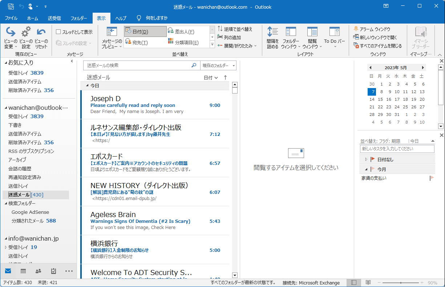Open search scope dropdown (現在のフォルダー)
This screenshot has height=287, width=445.
pyautogui.click(x=218, y=66)
